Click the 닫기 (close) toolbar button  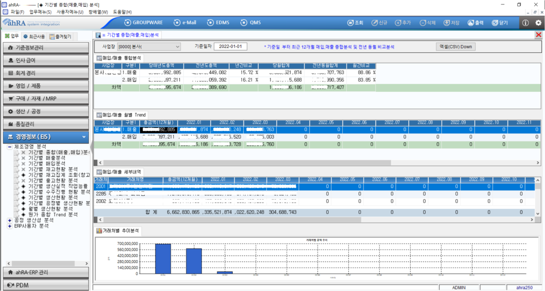(500, 23)
